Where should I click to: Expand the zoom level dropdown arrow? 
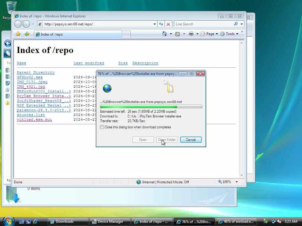tap(237, 182)
